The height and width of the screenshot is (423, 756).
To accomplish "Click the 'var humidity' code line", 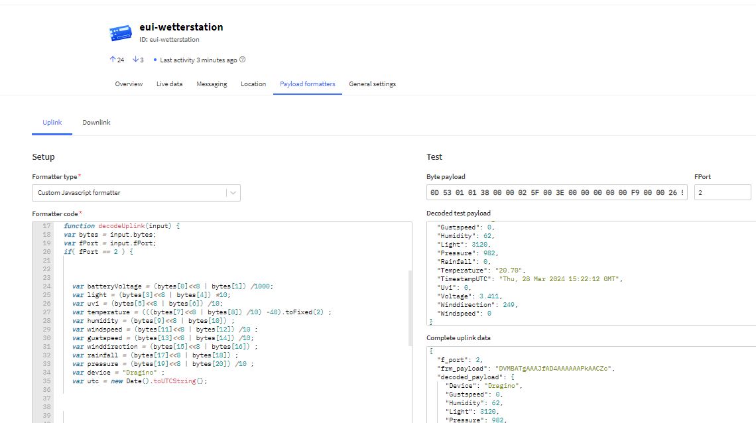I will [x=153, y=321].
